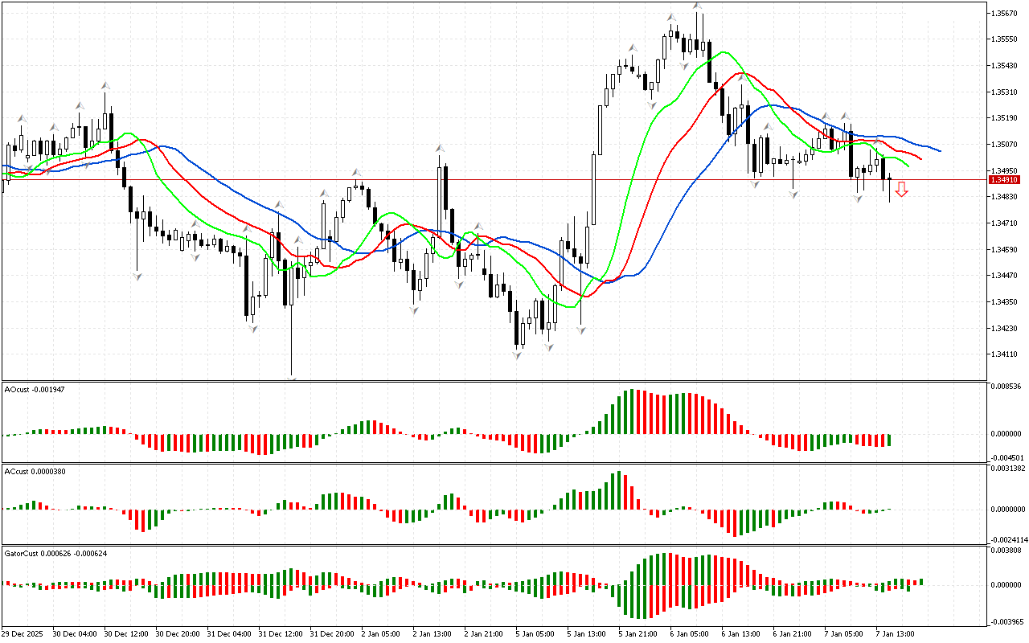
Task: Click the right end of red Alligator line
Action: (x=920, y=158)
